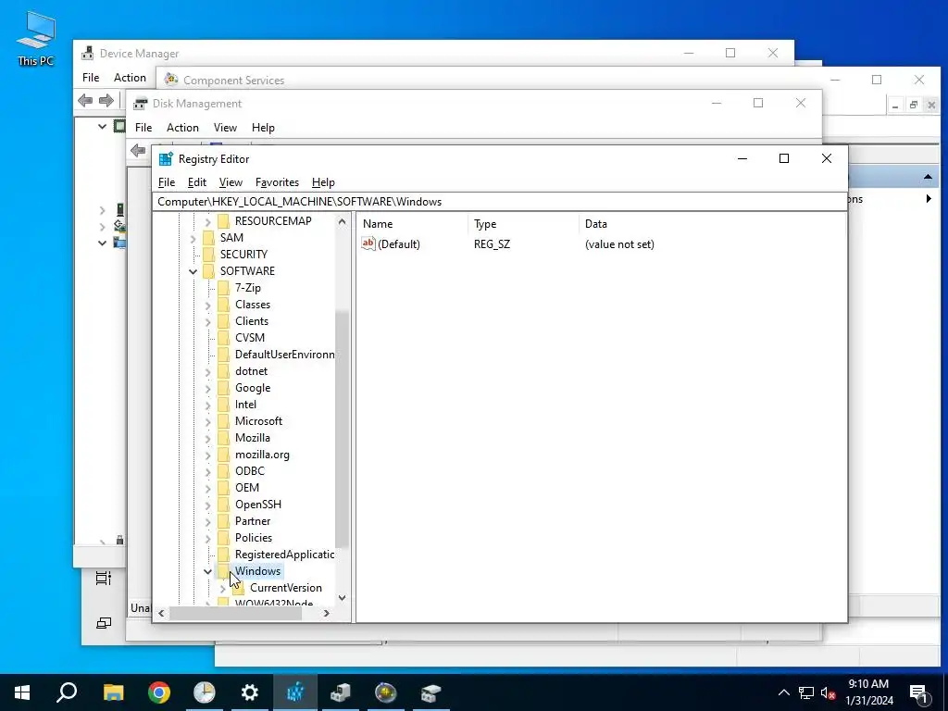Expand the ODBC registry key
Viewport: 948px width, 711px height.
207,471
